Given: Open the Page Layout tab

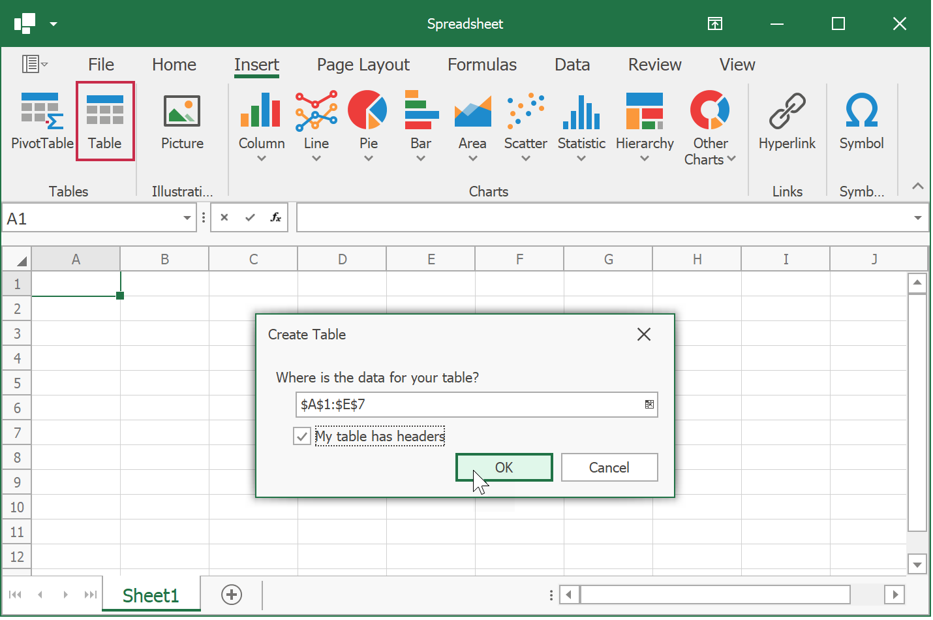Looking at the screenshot, I should (x=363, y=65).
